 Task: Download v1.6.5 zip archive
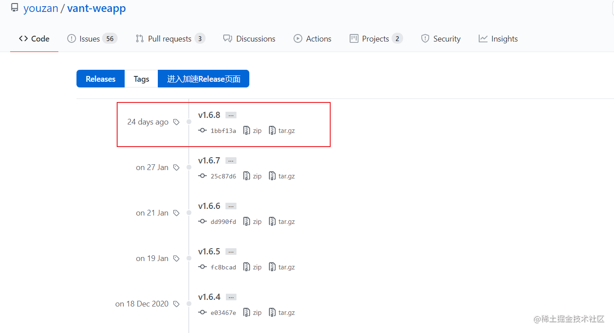coord(252,267)
